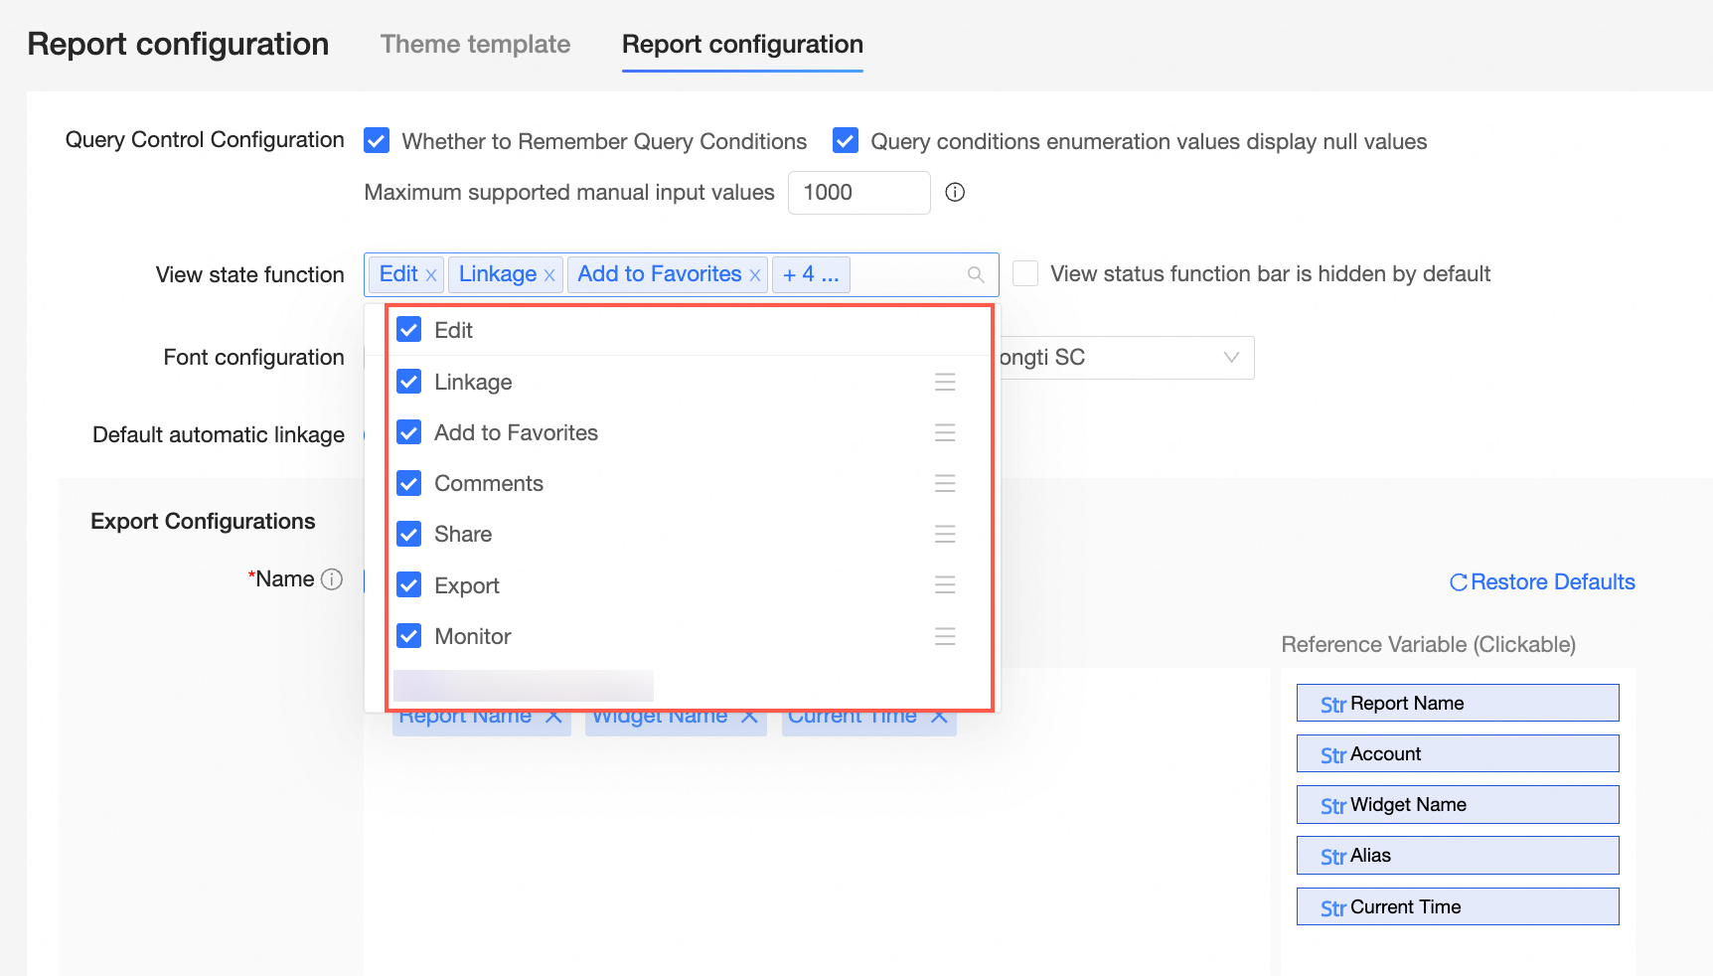The width and height of the screenshot is (1713, 976).
Task: Click the info icon beside maximum input values
Action: pyautogui.click(x=955, y=193)
